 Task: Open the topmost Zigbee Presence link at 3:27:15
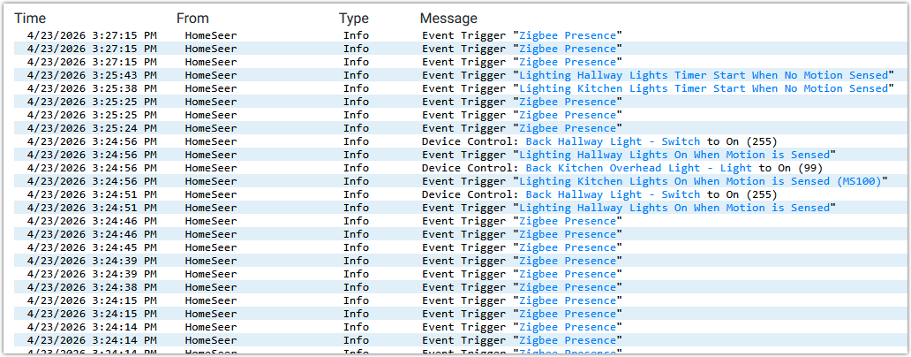coord(567,35)
